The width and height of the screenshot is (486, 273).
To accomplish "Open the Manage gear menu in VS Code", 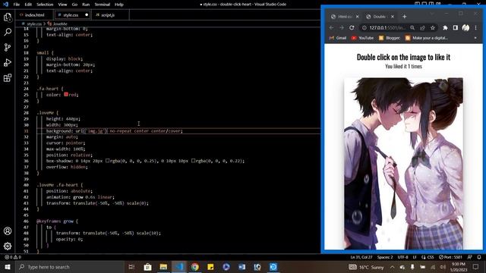I will (x=8, y=246).
